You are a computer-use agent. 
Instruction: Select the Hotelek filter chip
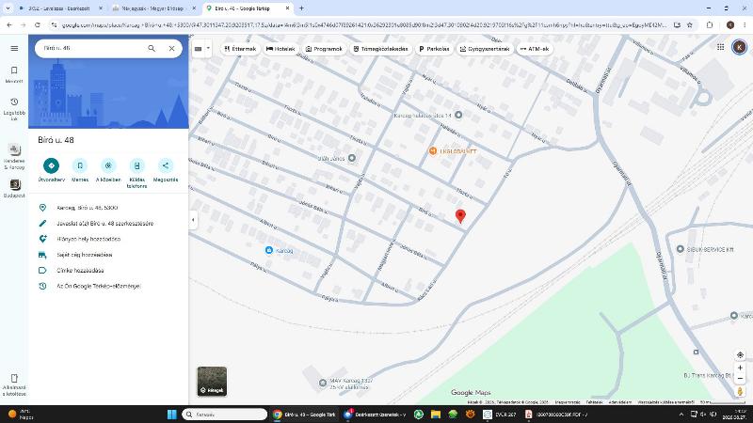coord(280,49)
